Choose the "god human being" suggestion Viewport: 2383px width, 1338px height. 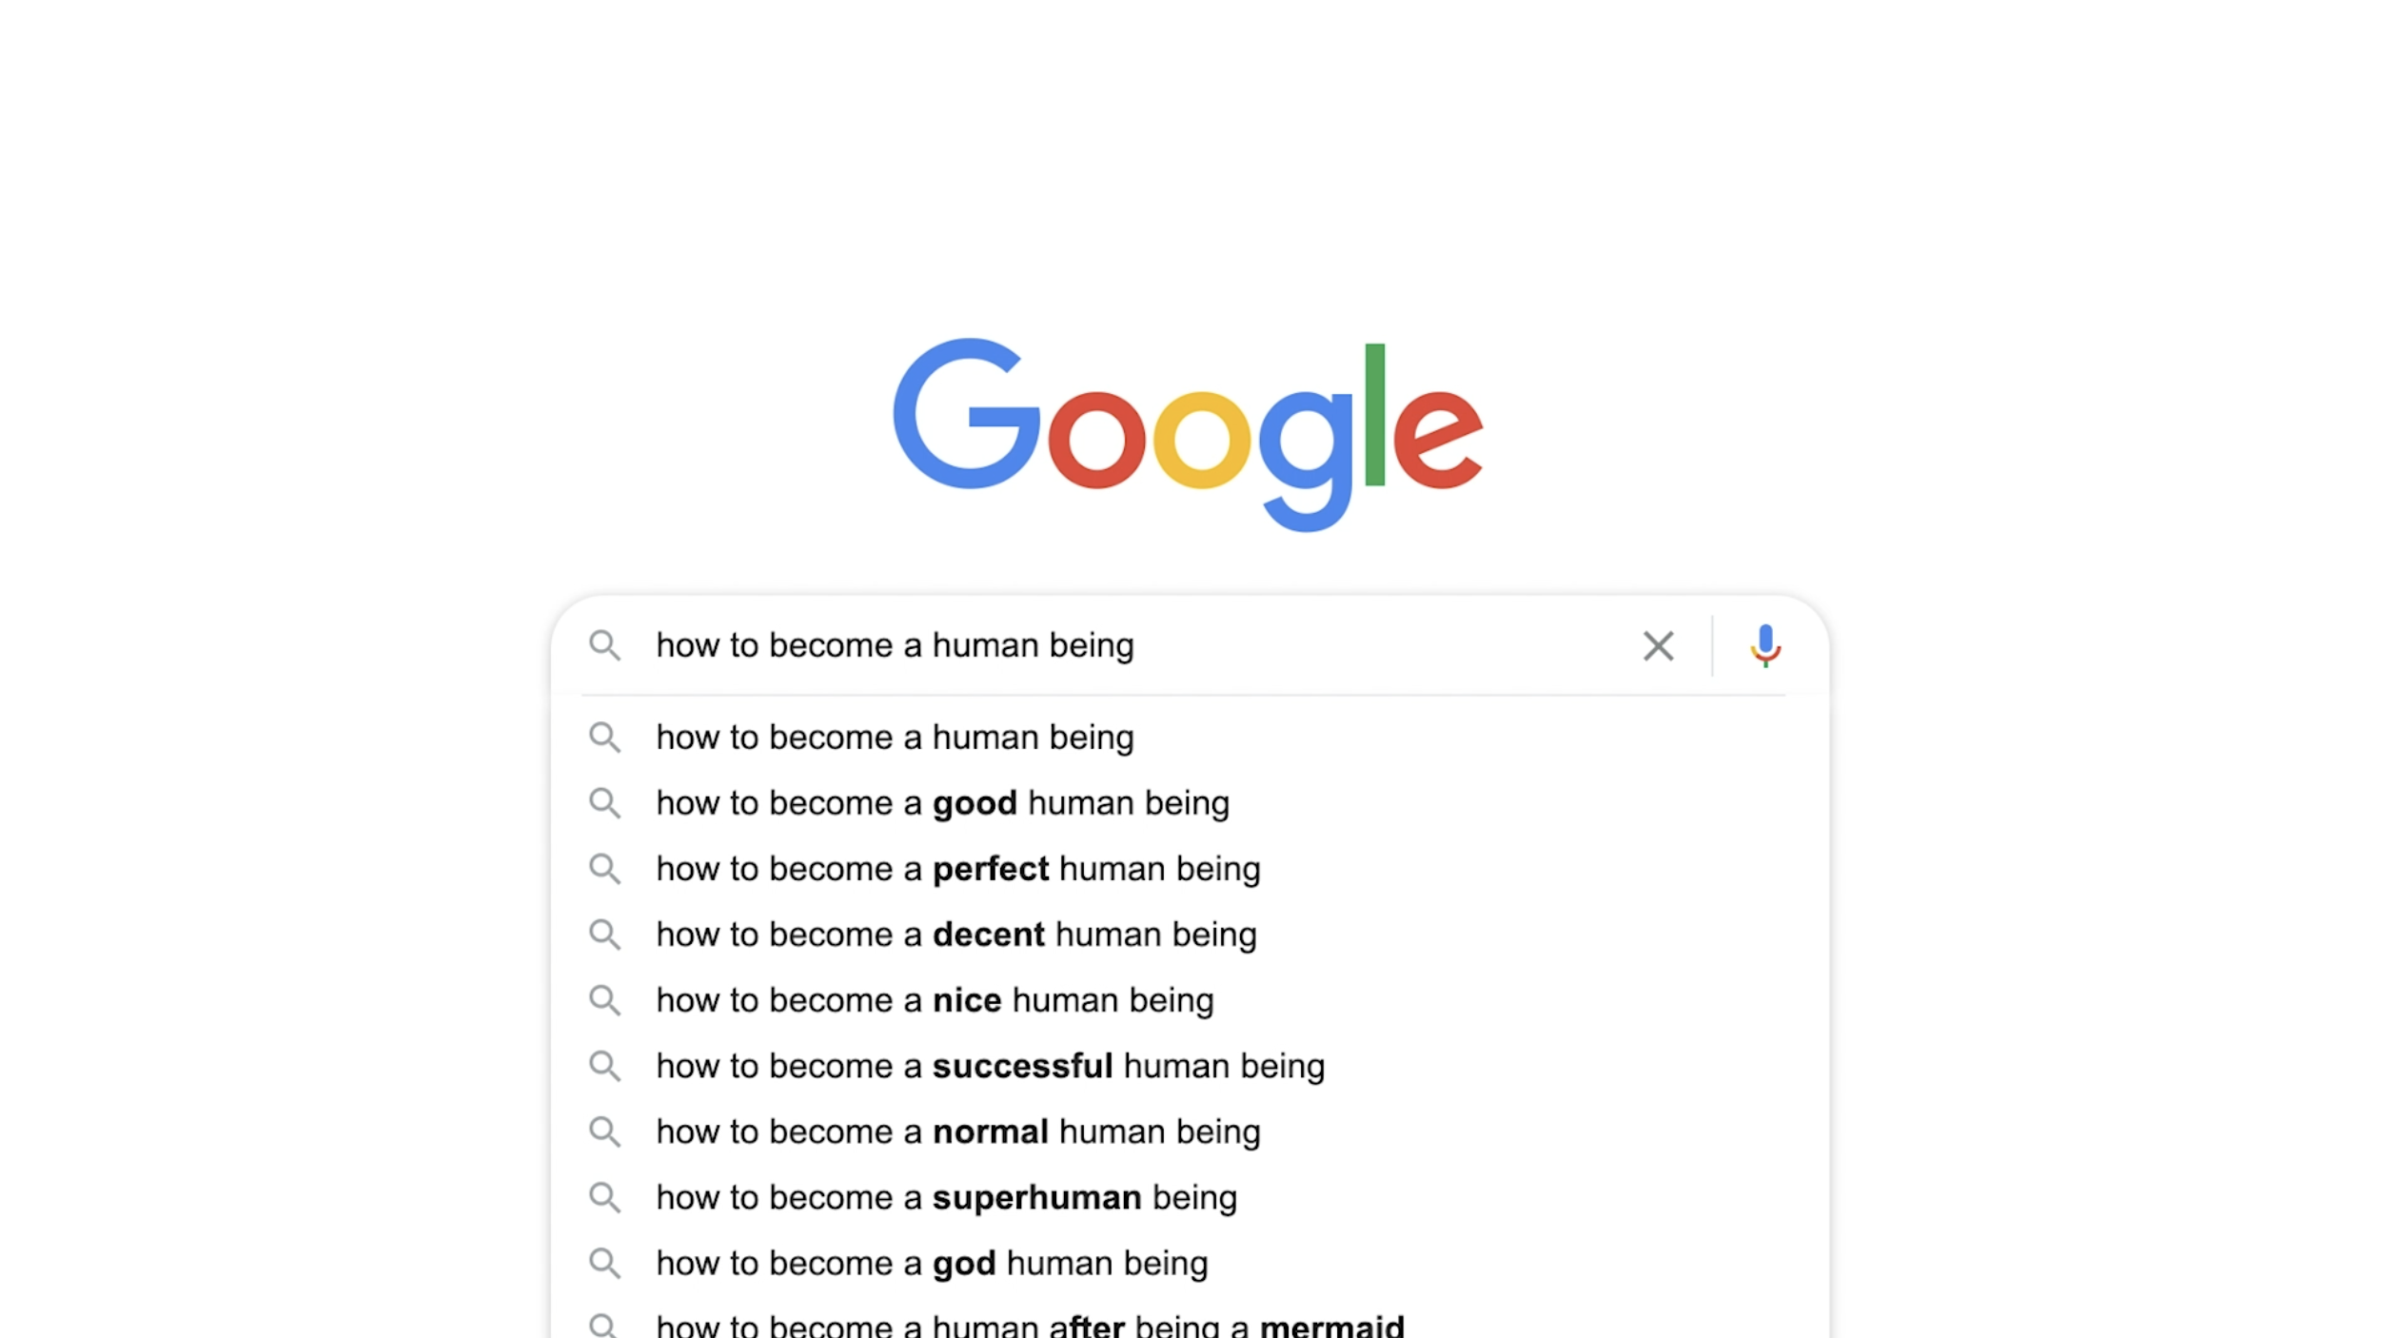pyautogui.click(x=932, y=1263)
